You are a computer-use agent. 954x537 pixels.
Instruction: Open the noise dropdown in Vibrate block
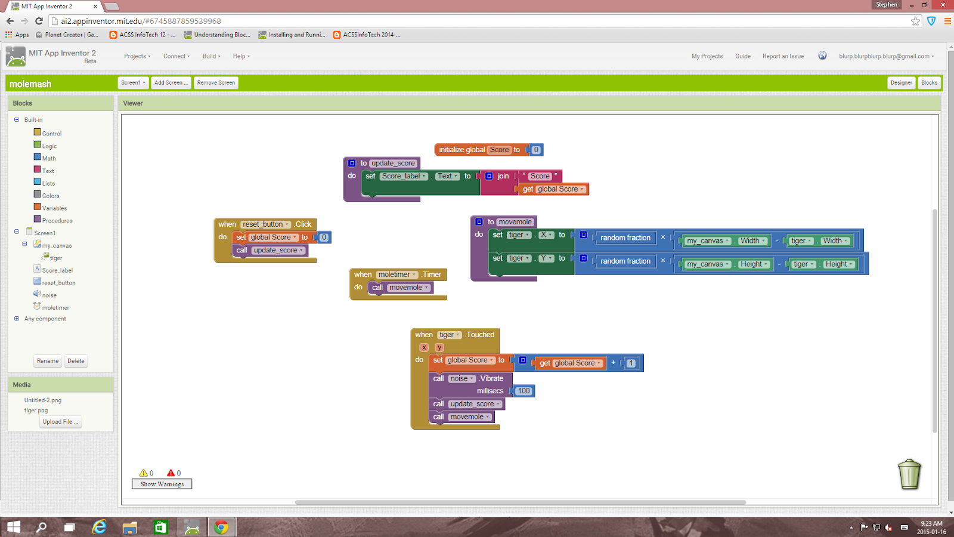(x=462, y=378)
